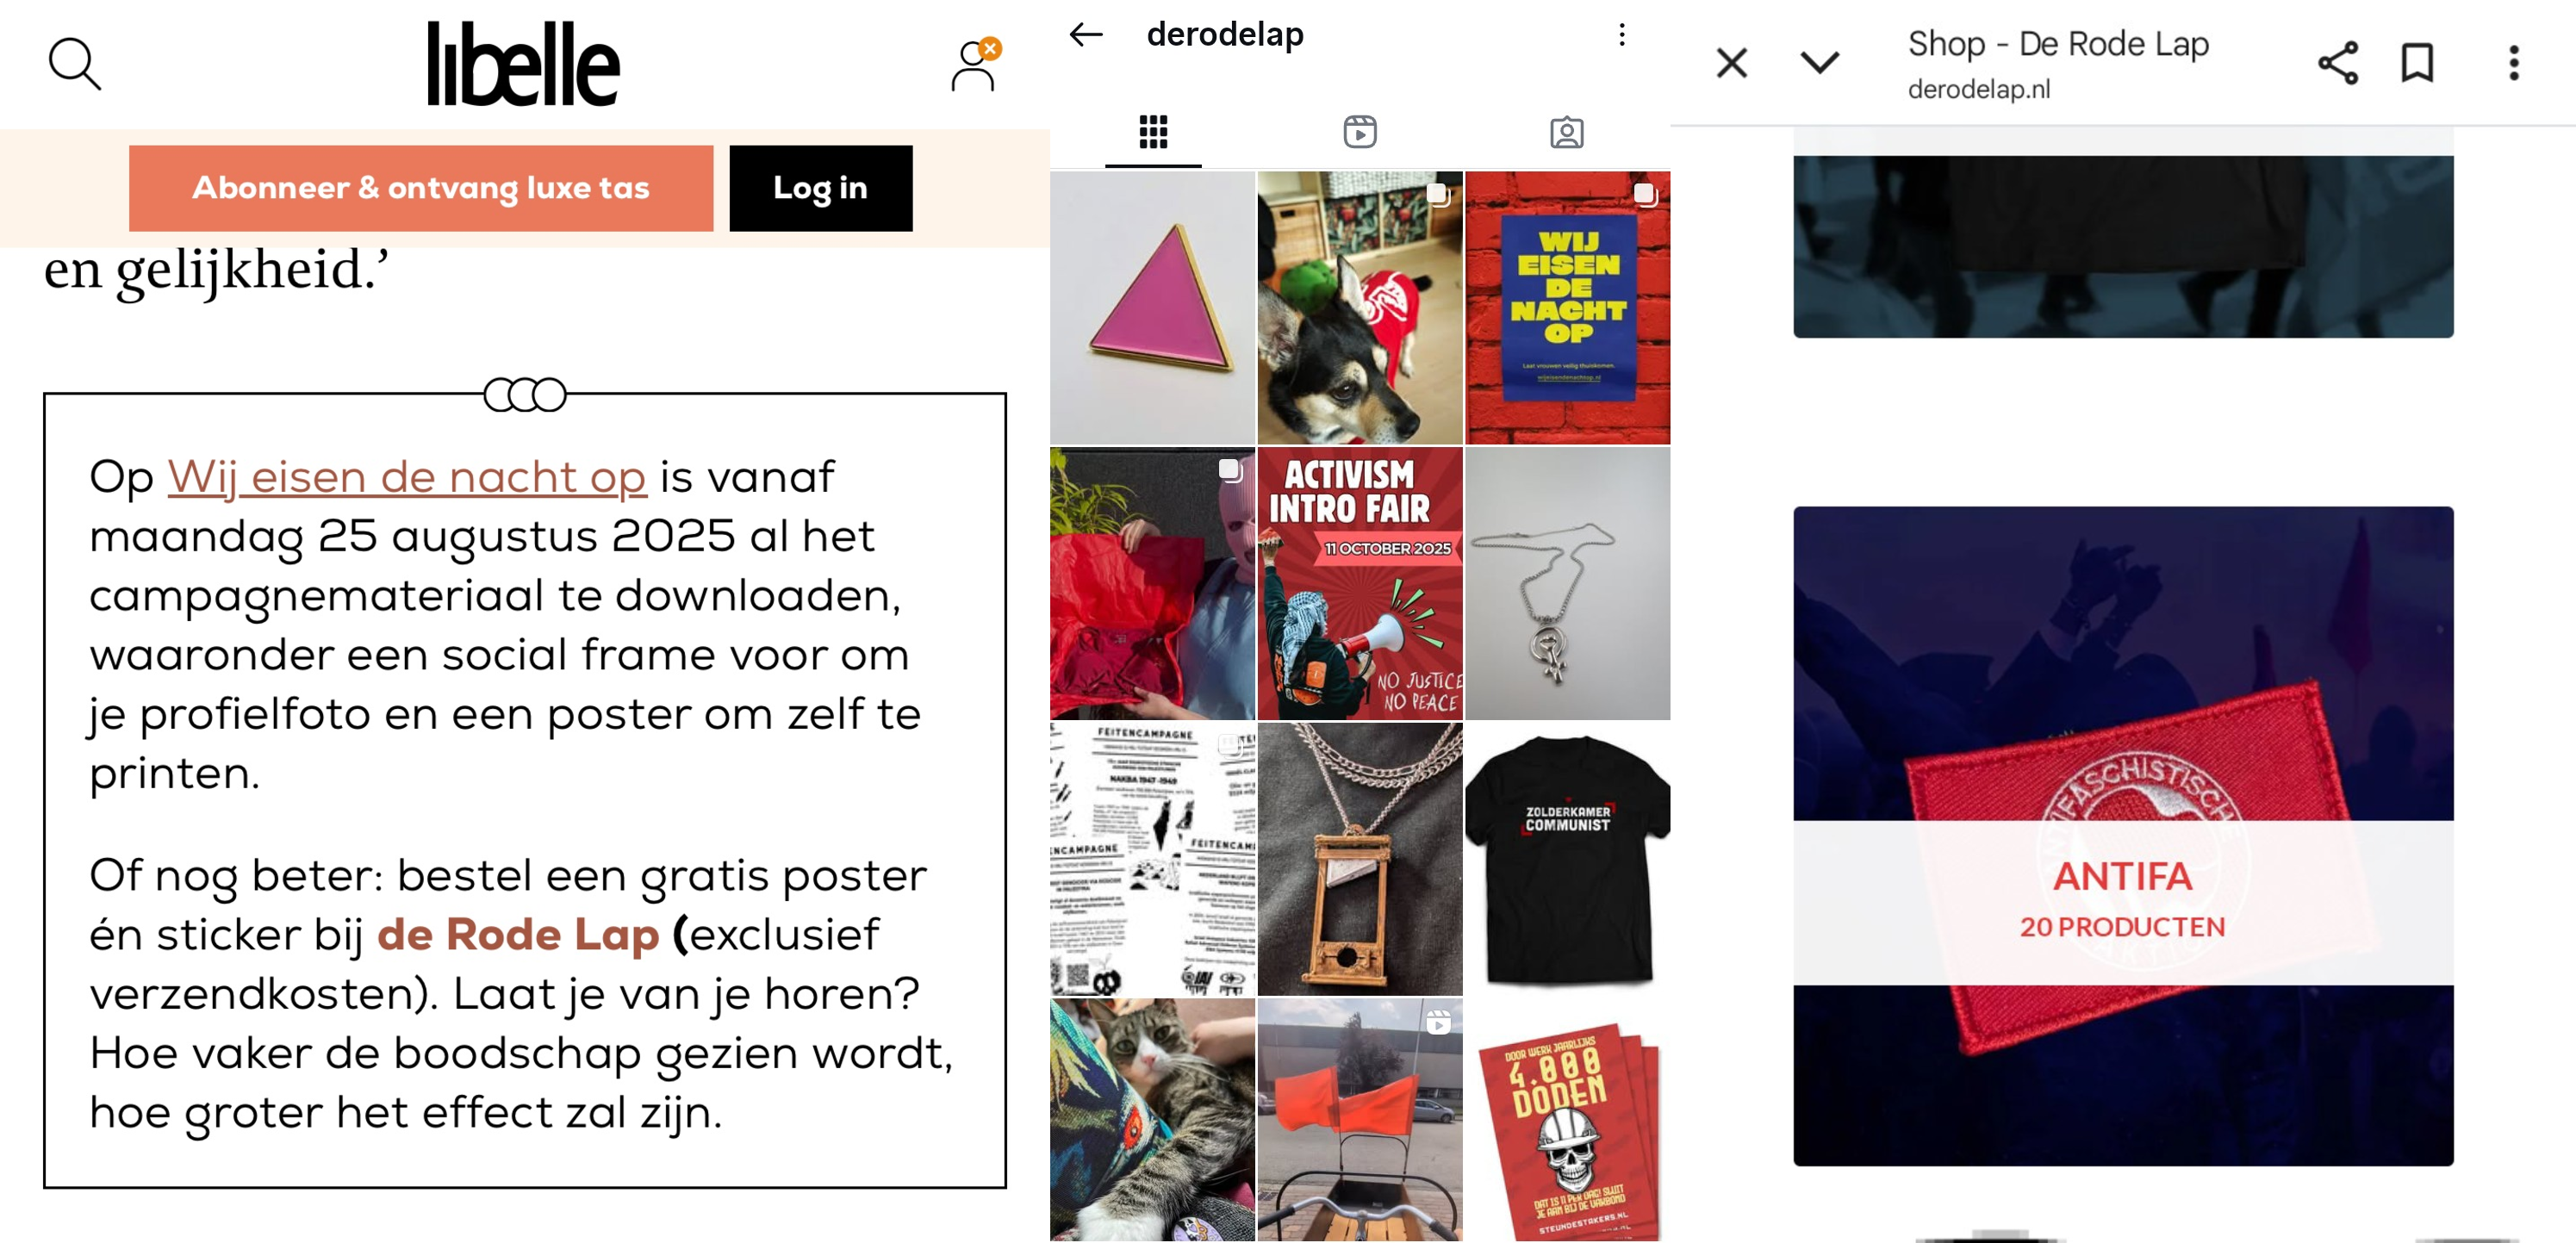
Task: Share the De Rode Lap shop page
Action: (x=2337, y=63)
